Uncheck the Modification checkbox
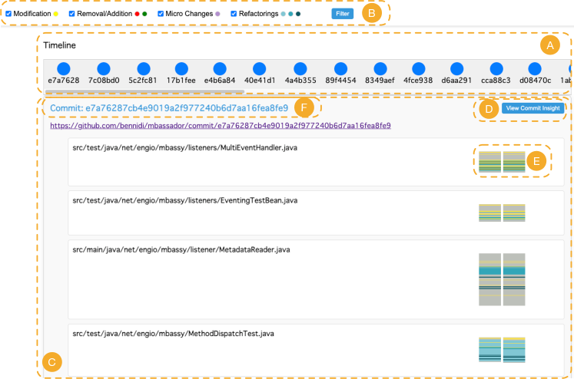Screen dimensions: 574x379 coord(8,14)
